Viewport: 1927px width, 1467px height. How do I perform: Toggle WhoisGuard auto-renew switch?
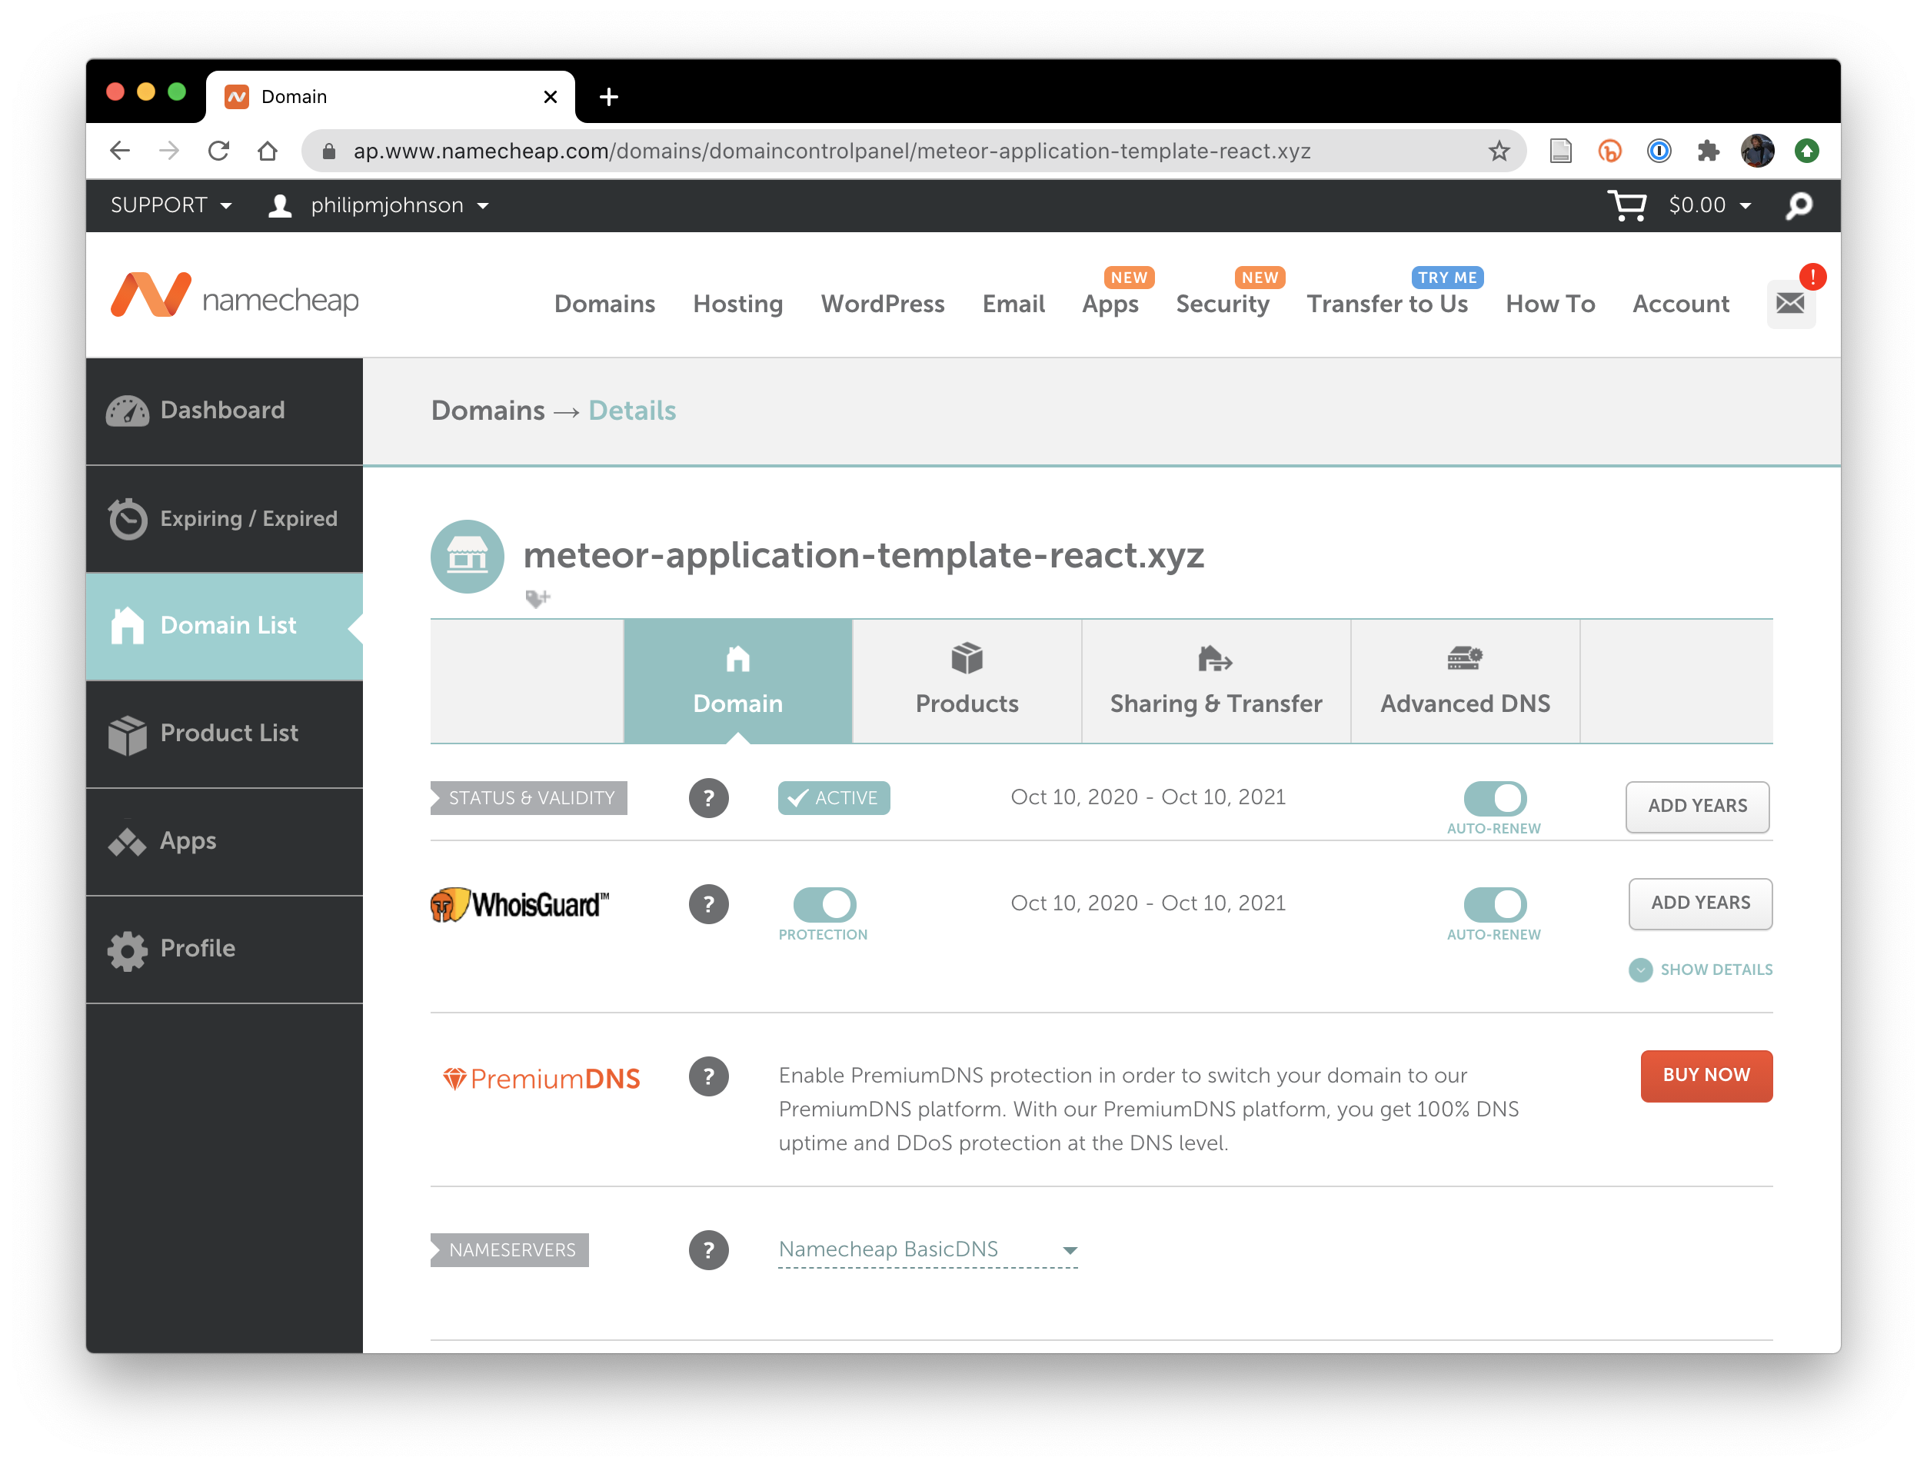pos(1495,903)
